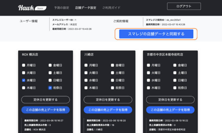Open the 予測の設定 menu item
The height and width of the screenshot is (133, 222).
coord(62,8)
